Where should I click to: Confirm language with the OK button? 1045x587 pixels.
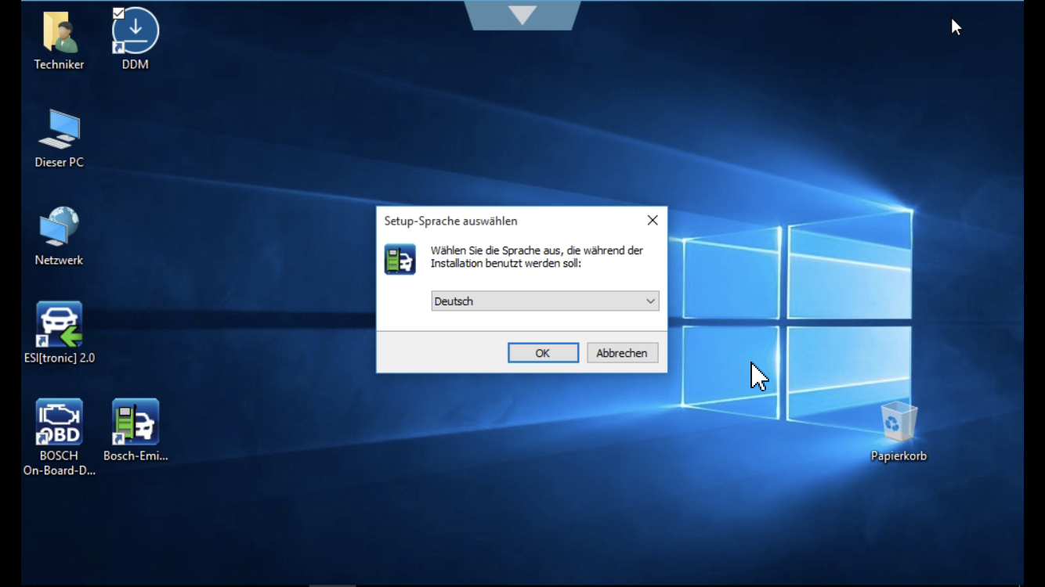543,353
